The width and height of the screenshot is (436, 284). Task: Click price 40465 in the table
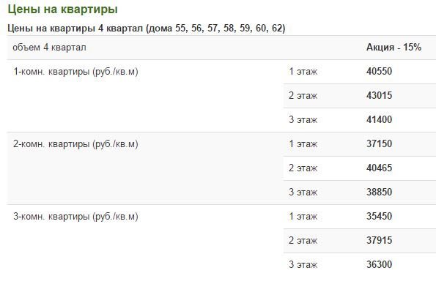(x=379, y=168)
